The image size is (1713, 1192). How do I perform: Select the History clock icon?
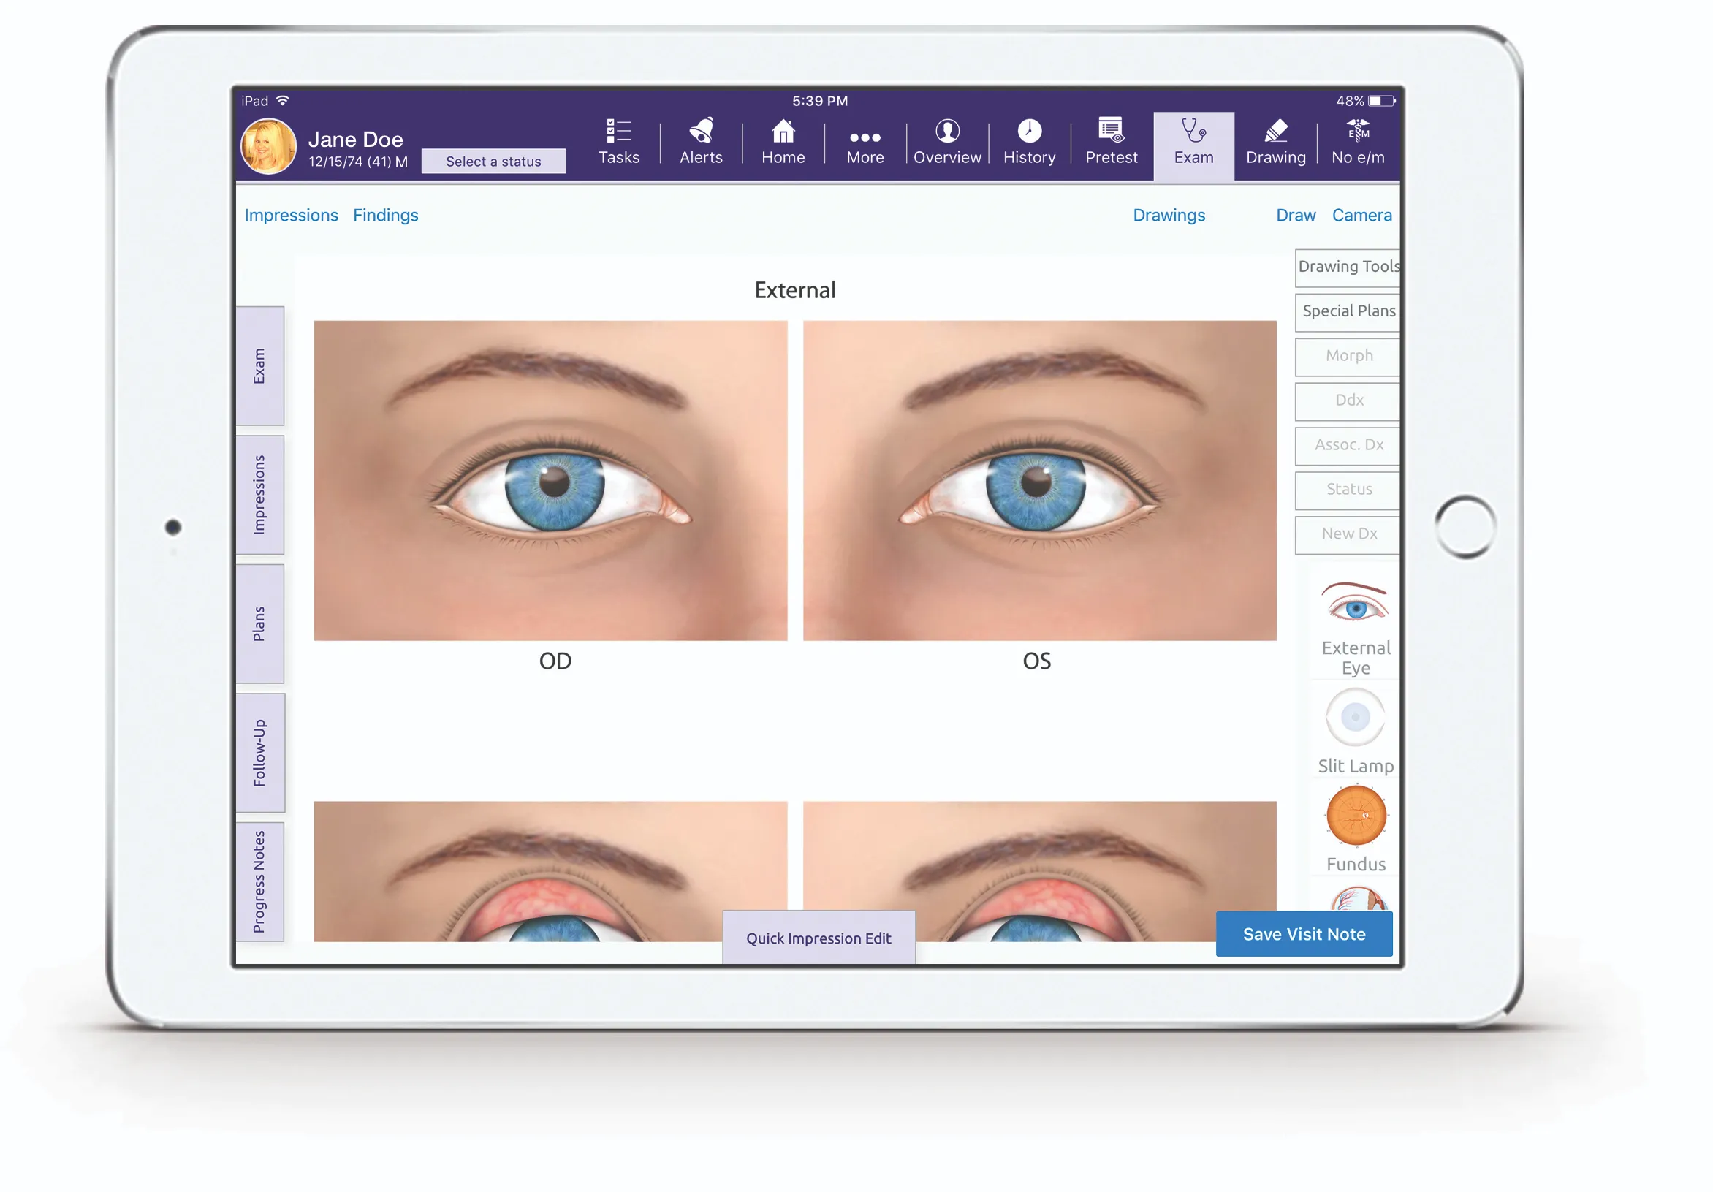coord(1028,142)
